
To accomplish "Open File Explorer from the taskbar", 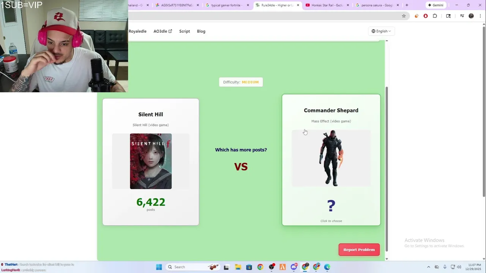I will tap(238, 267).
